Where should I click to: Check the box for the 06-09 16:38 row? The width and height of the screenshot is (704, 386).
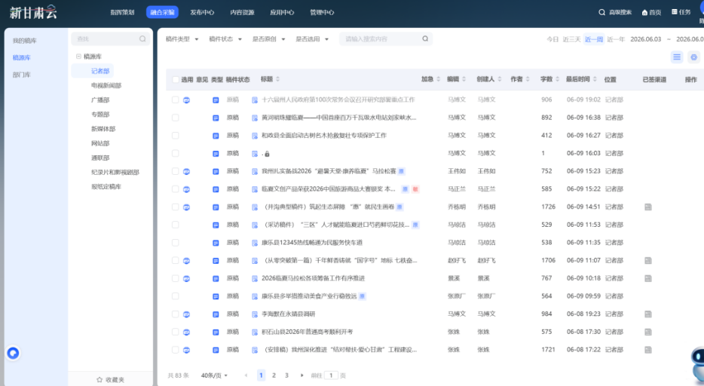click(175, 118)
